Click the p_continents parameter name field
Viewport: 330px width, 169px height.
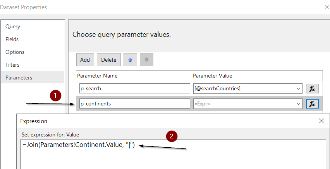(x=135, y=103)
